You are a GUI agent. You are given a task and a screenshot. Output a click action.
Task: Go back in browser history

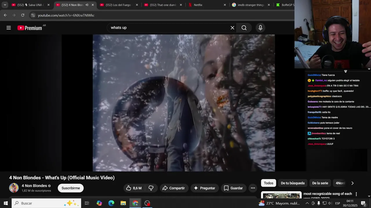pos(5,15)
